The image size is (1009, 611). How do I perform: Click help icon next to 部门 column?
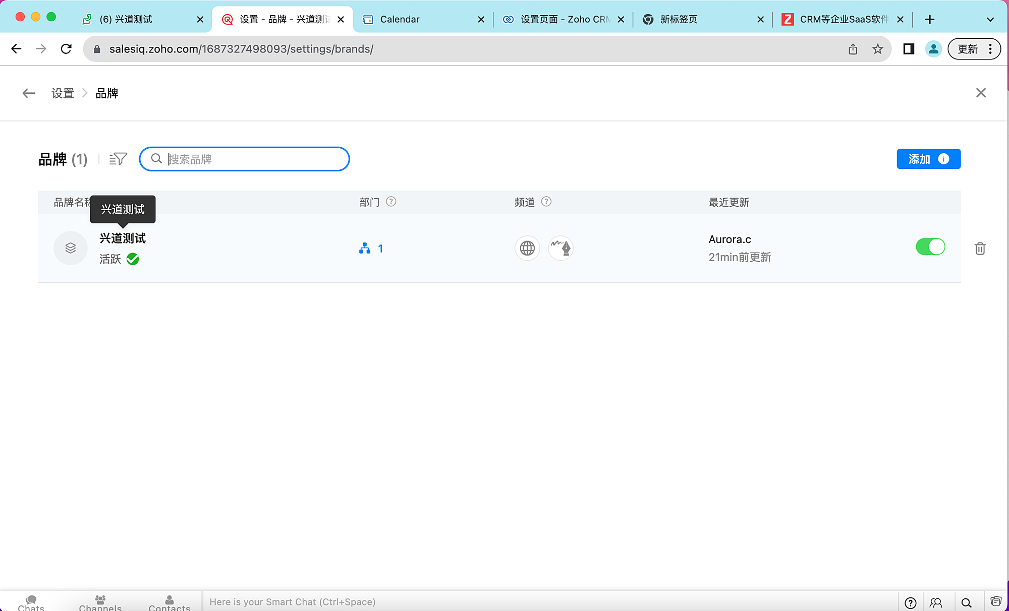391,202
